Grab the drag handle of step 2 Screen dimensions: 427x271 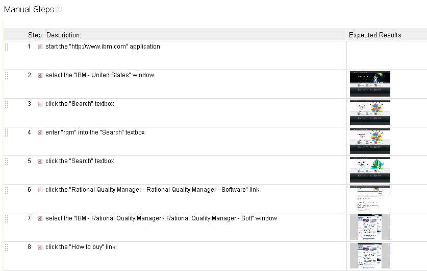coord(7,76)
